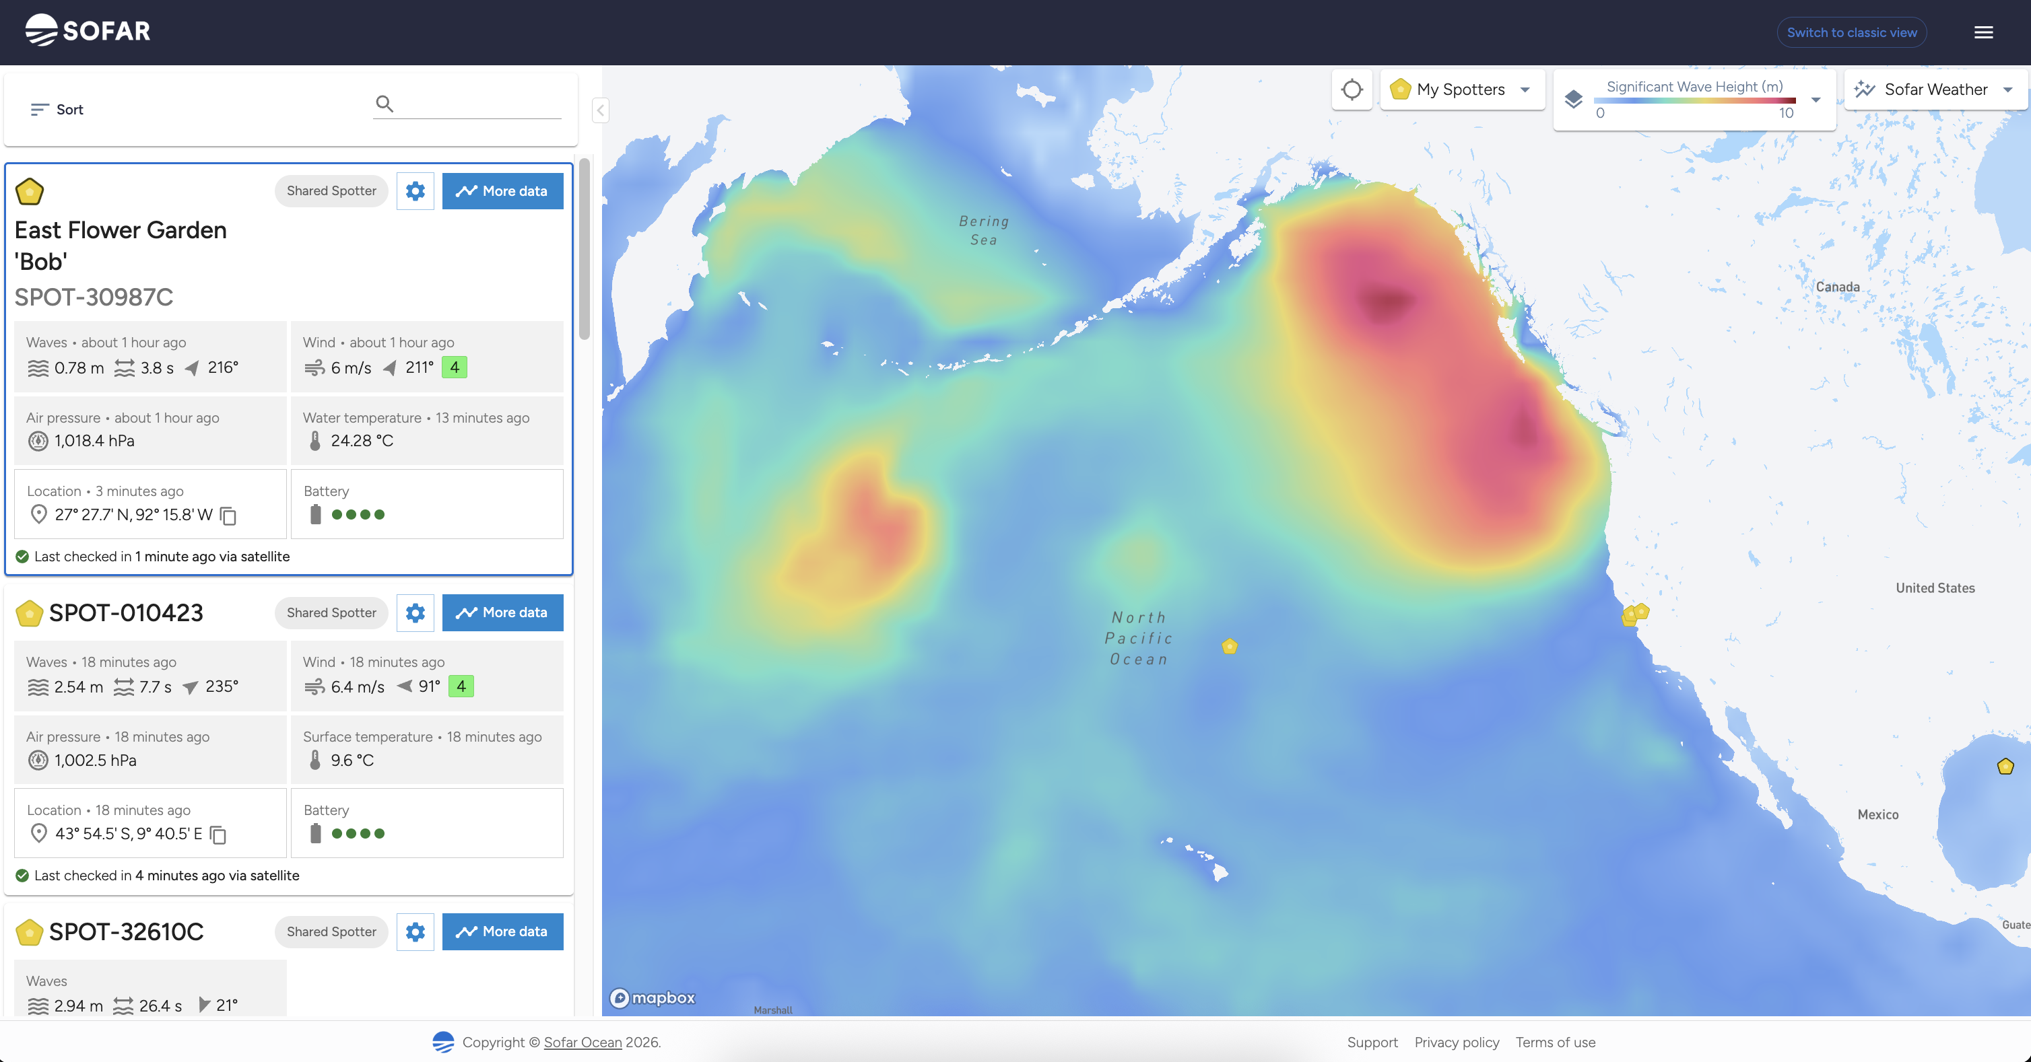This screenshot has height=1062, width=2031.
Task: Click the spotter marker in North Pacific Ocean
Action: coord(1229,647)
